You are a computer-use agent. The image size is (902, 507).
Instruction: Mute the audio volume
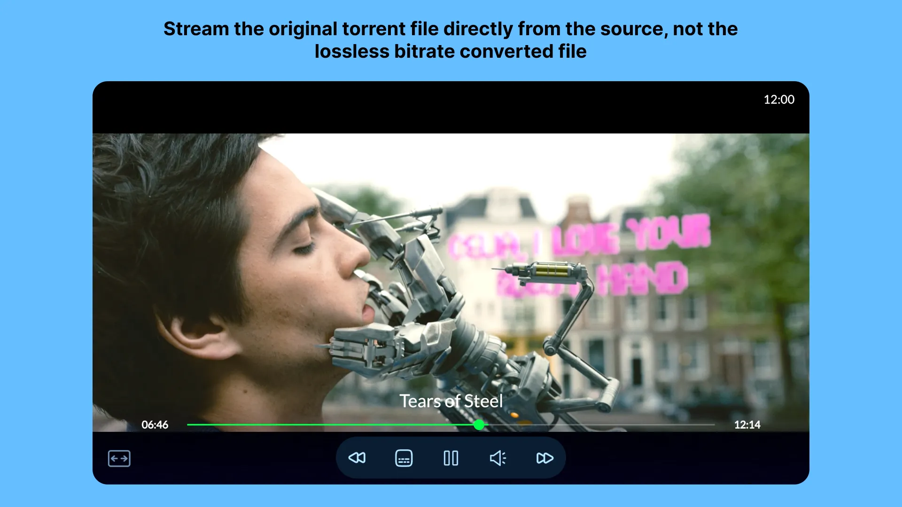tap(498, 458)
